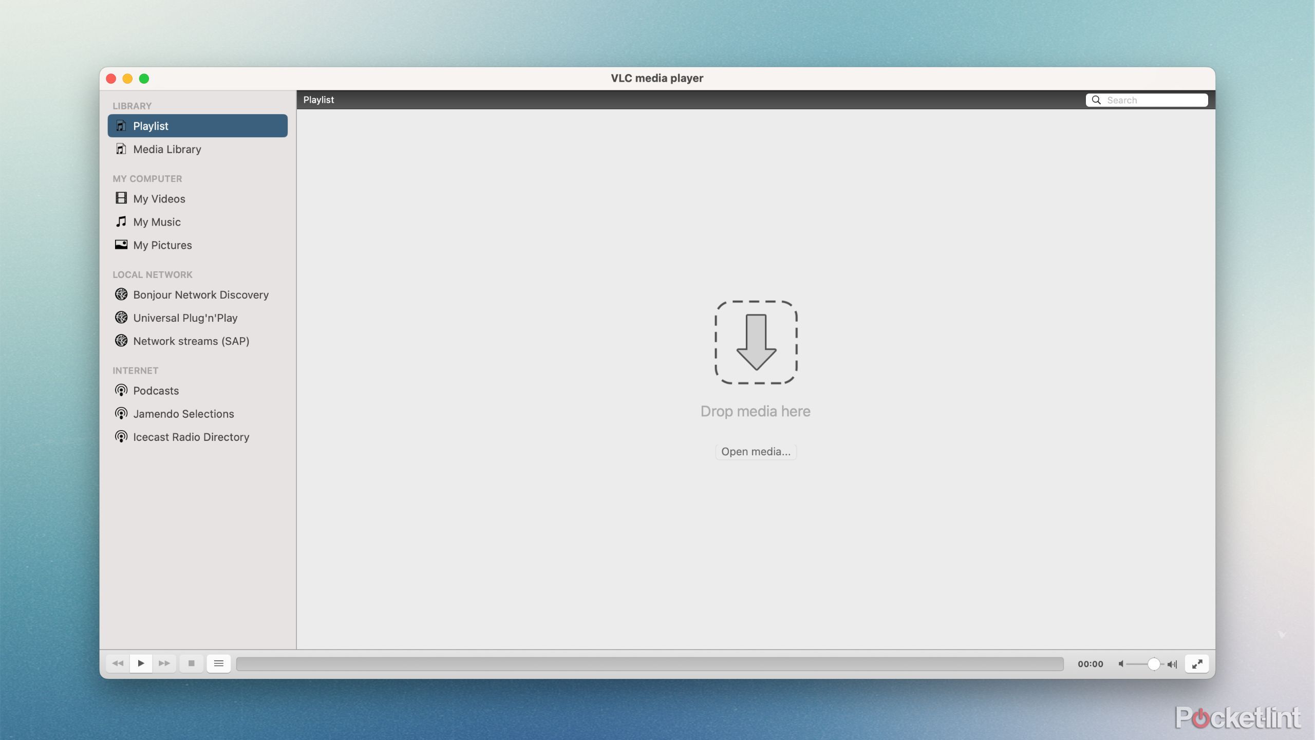Select Podcasts under Internet section
Image resolution: width=1315 pixels, height=740 pixels.
155,391
